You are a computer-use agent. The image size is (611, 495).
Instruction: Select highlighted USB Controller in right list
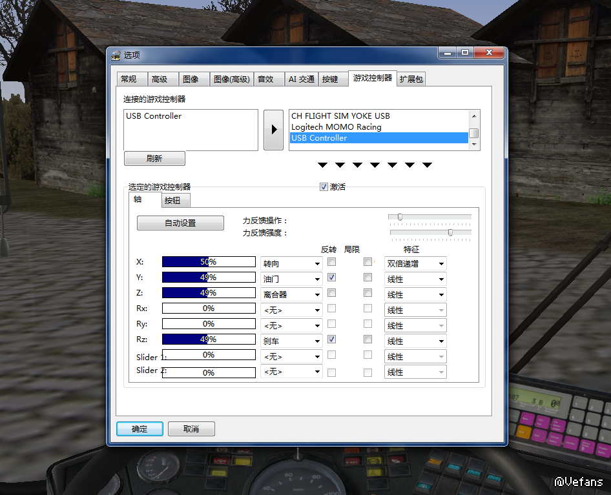coord(378,138)
